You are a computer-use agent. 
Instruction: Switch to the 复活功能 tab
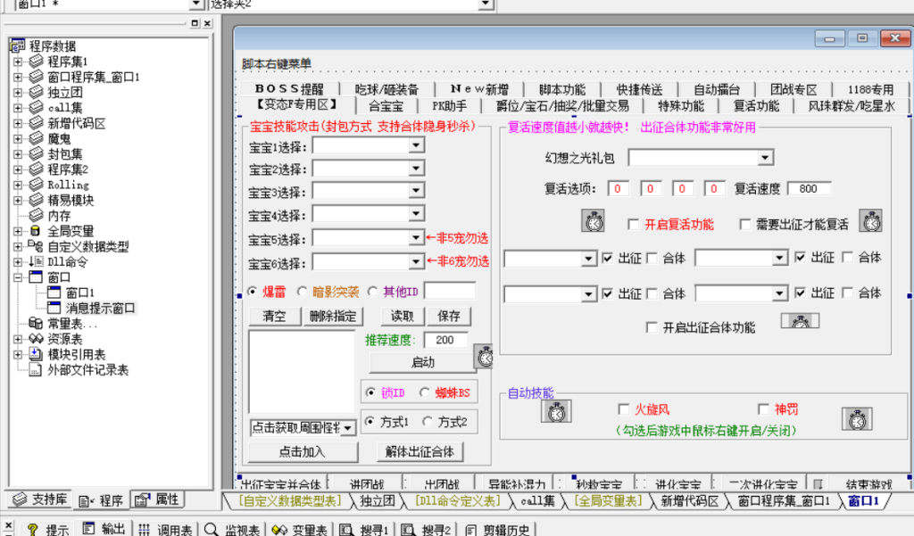point(756,106)
